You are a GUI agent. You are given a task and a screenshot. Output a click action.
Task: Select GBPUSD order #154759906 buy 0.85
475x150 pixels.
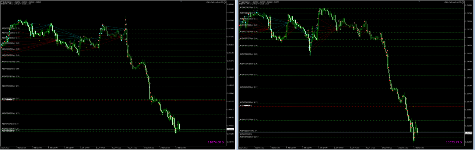click(x=249, y=54)
